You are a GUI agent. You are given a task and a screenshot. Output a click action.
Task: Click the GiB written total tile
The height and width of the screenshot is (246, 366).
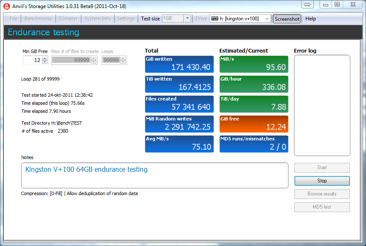click(x=179, y=64)
